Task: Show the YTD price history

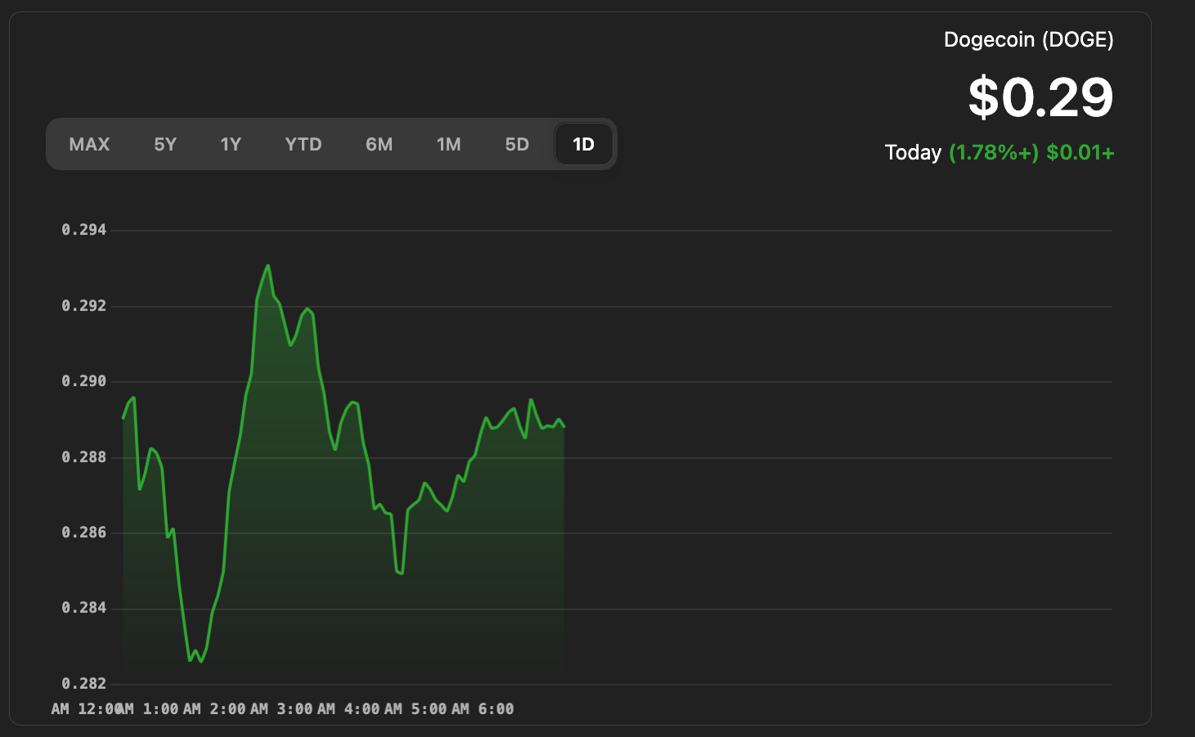Action: (x=303, y=145)
